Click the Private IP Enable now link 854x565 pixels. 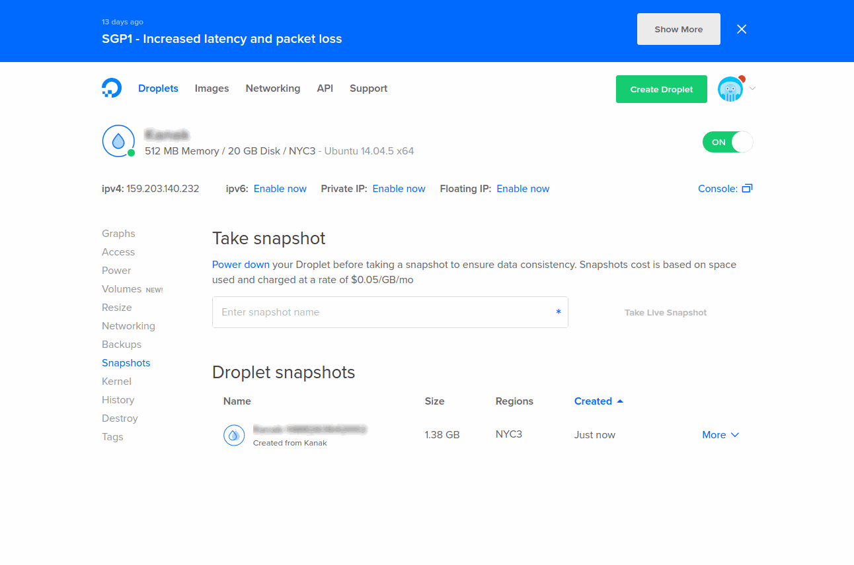click(x=399, y=189)
